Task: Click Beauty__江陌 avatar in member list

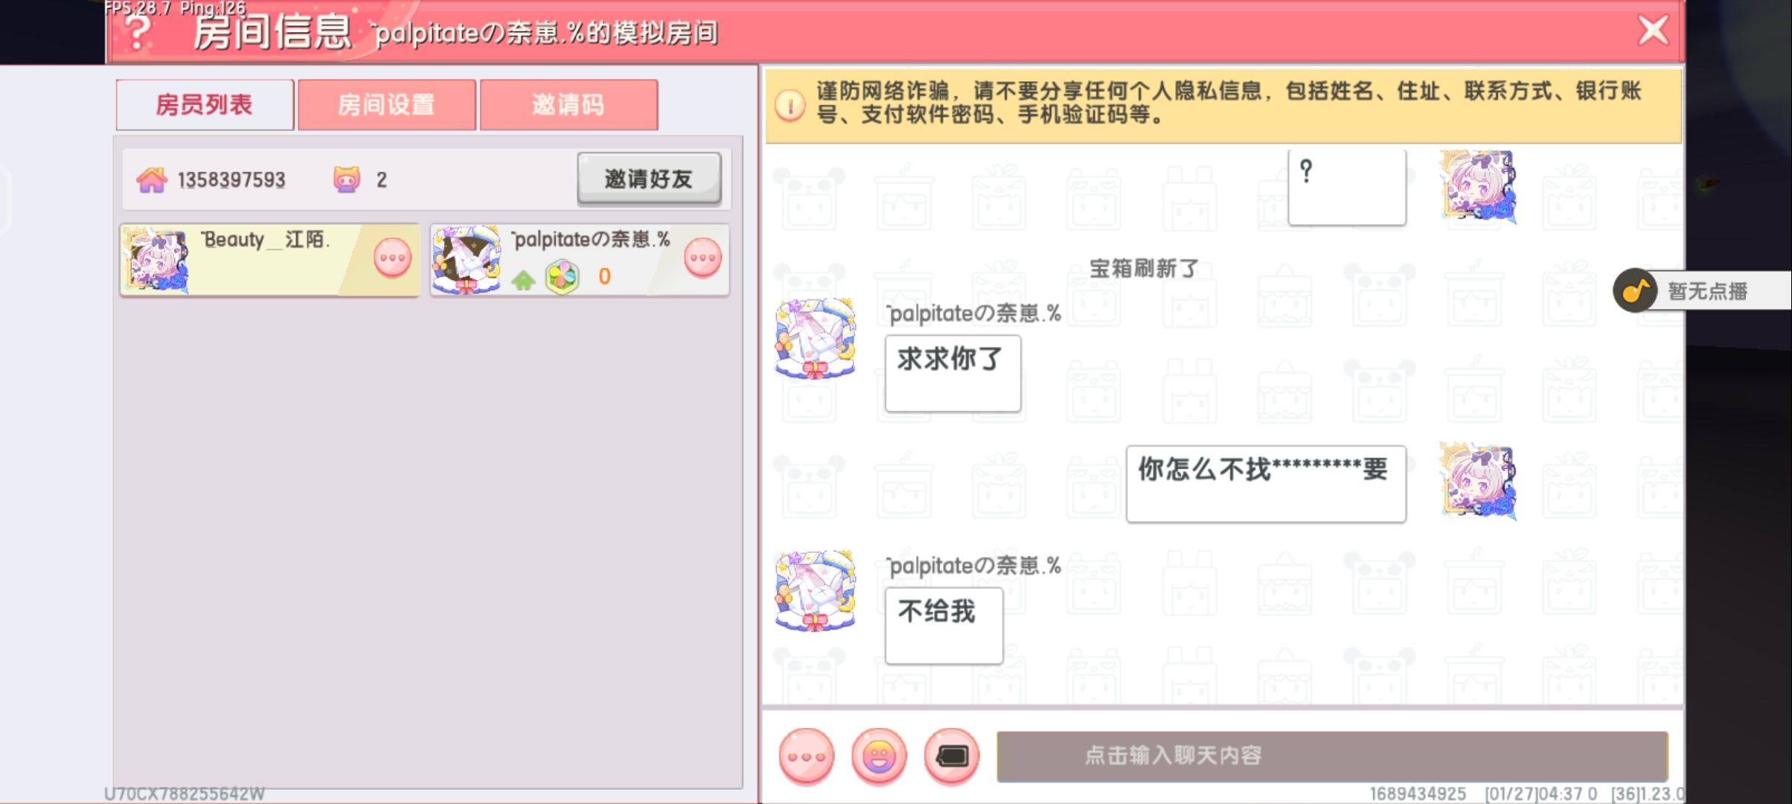Action: tap(158, 260)
